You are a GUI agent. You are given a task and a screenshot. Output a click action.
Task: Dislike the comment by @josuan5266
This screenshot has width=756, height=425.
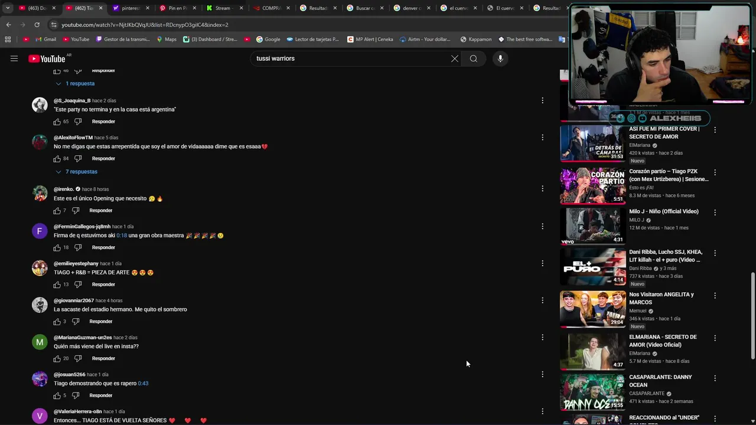click(76, 395)
